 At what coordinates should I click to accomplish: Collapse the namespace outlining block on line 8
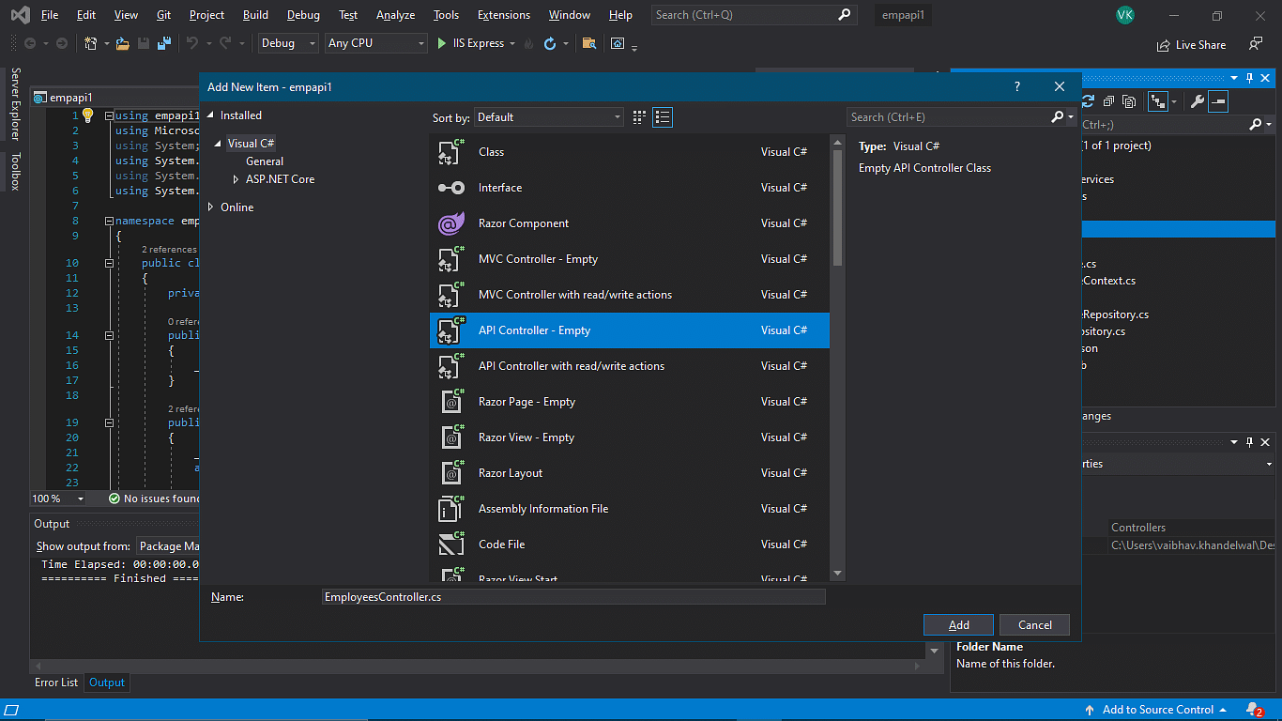click(109, 222)
